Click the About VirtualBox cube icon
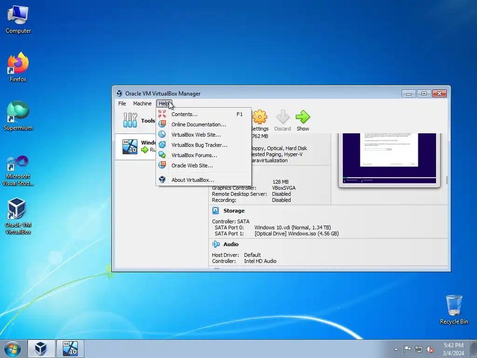 162,179
